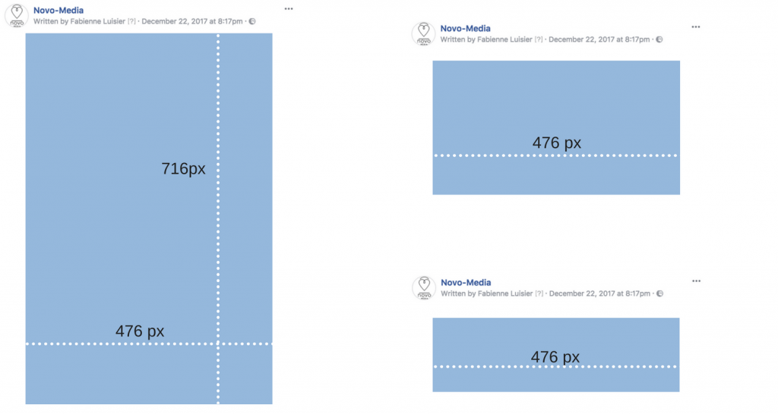Open the three-dot menu on the bottom-right post
Image resolution: width=778 pixels, height=414 pixels.
pyautogui.click(x=696, y=281)
